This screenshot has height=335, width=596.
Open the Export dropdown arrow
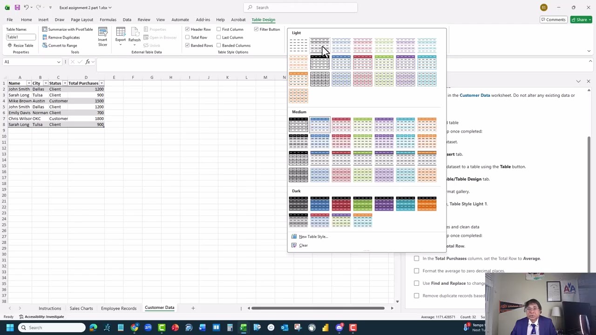coord(121,45)
